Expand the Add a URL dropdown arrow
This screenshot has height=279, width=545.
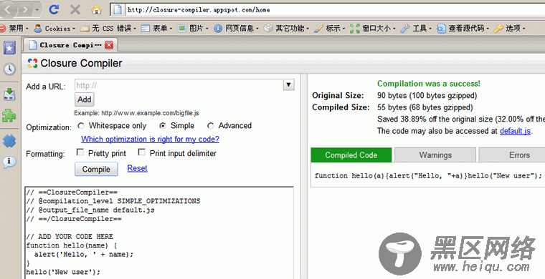click(x=288, y=85)
